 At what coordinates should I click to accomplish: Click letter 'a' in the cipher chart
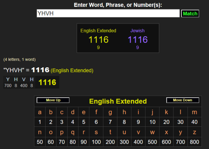coord(40,112)
